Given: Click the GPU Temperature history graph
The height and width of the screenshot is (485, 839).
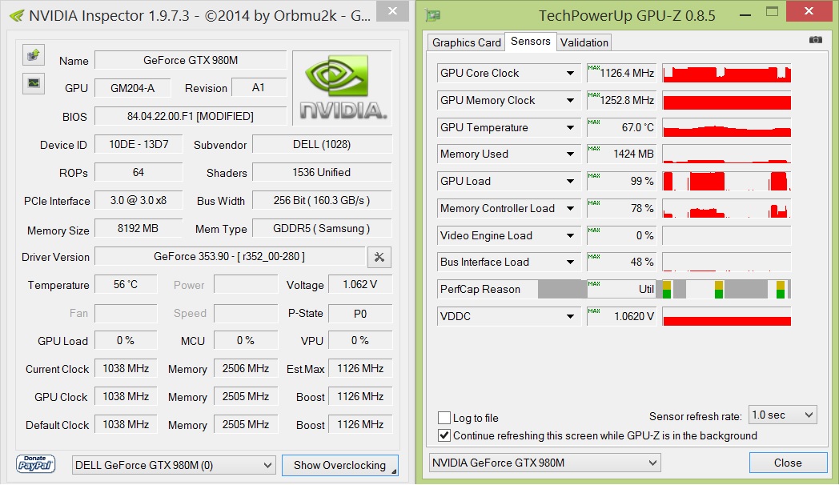Looking at the screenshot, I should coord(727,128).
